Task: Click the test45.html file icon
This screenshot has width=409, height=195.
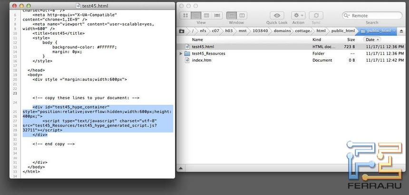Action: (187, 46)
